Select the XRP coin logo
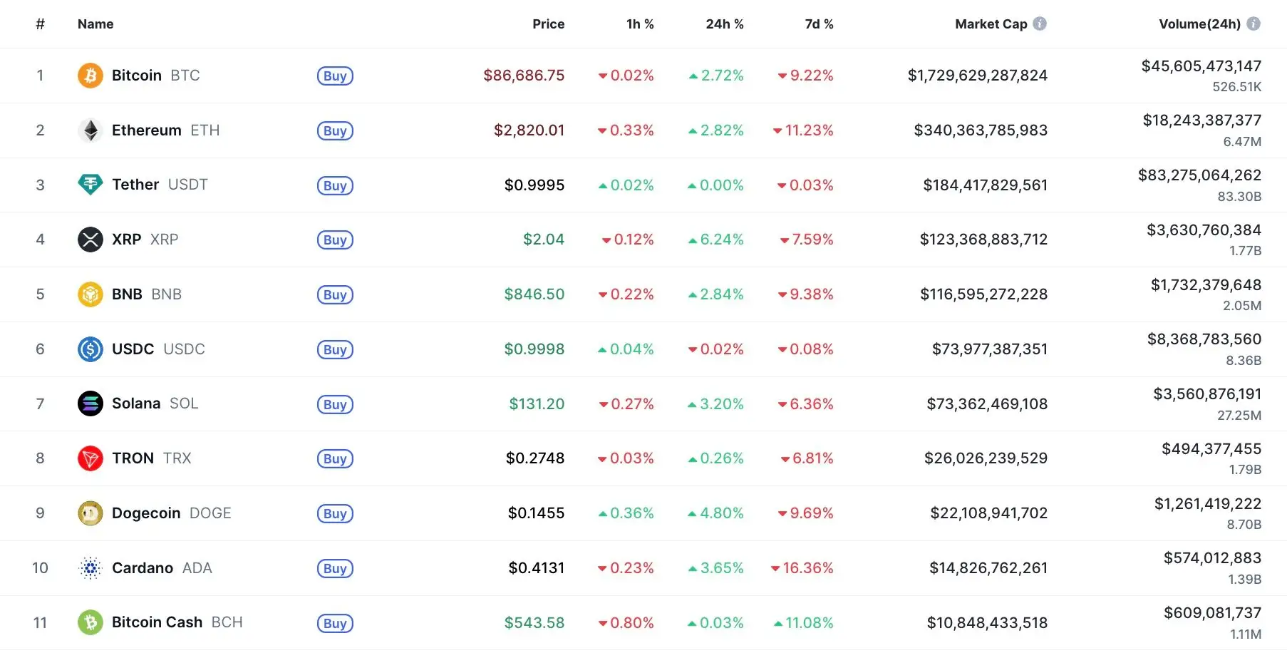1287x653 pixels. [x=90, y=240]
